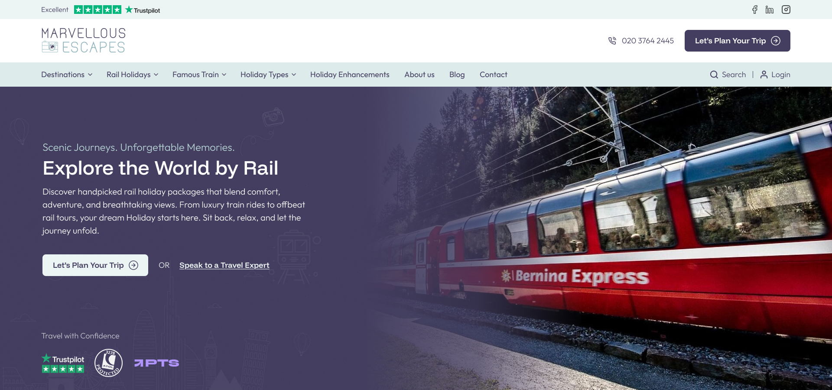Image resolution: width=832 pixels, height=390 pixels.
Task: Open the Facebook social icon
Action: coord(755,10)
